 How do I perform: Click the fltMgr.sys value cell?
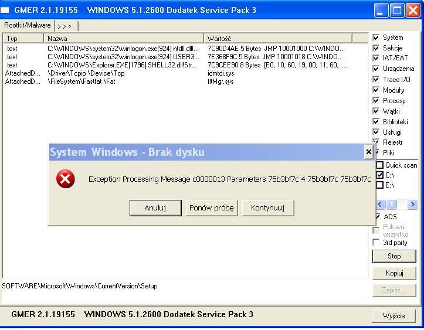click(221, 81)
